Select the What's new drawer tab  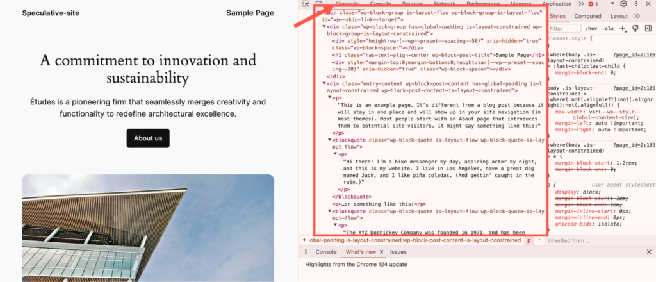pos(361,252)
